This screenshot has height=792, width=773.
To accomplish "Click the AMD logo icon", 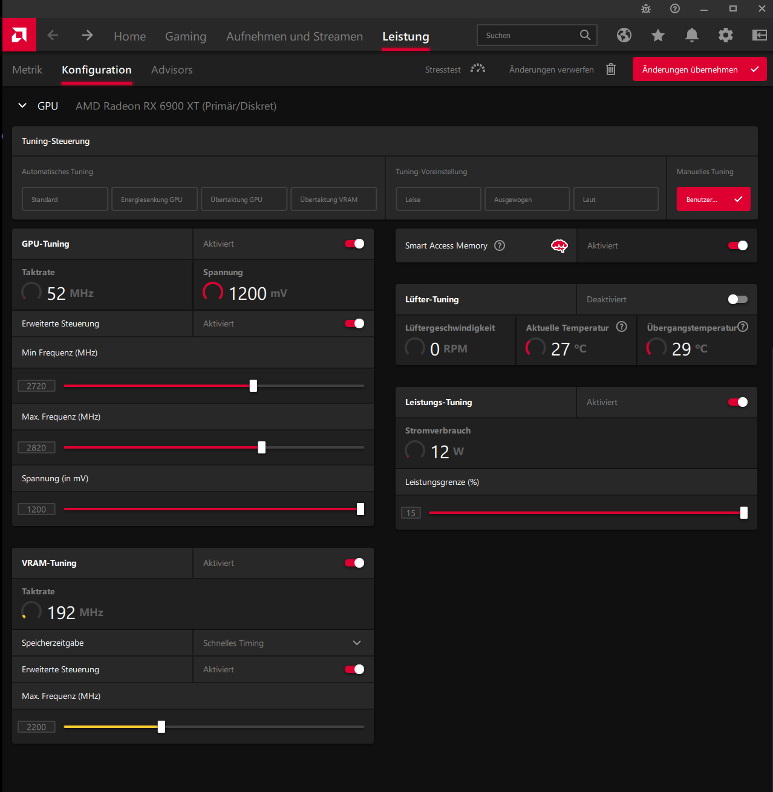I will coord(19,35).
